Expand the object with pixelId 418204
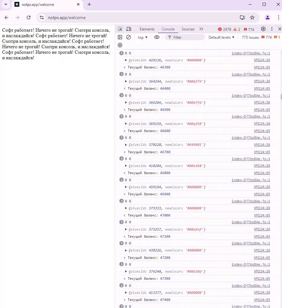Viewport: 282px width, 308px height. [x=126, y=166]
